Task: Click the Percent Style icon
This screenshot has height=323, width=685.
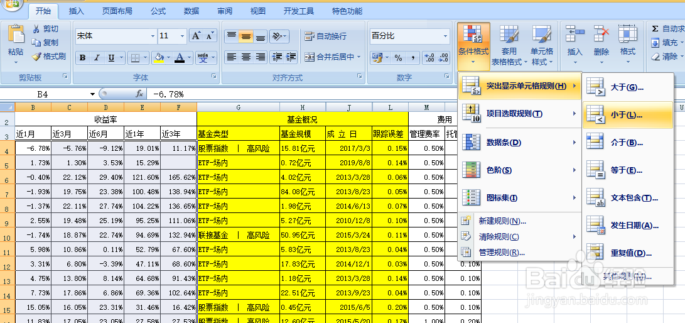Action: pyautogui.click(x=399, y=57)
